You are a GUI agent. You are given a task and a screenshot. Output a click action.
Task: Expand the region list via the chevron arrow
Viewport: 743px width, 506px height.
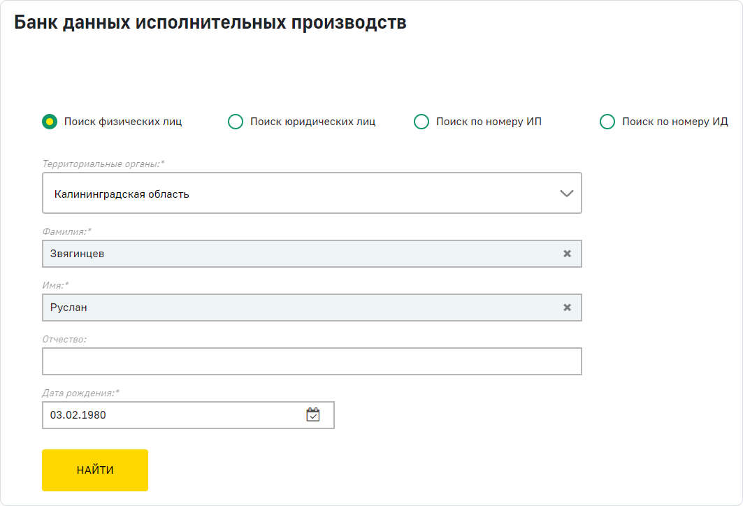(567, 194)
